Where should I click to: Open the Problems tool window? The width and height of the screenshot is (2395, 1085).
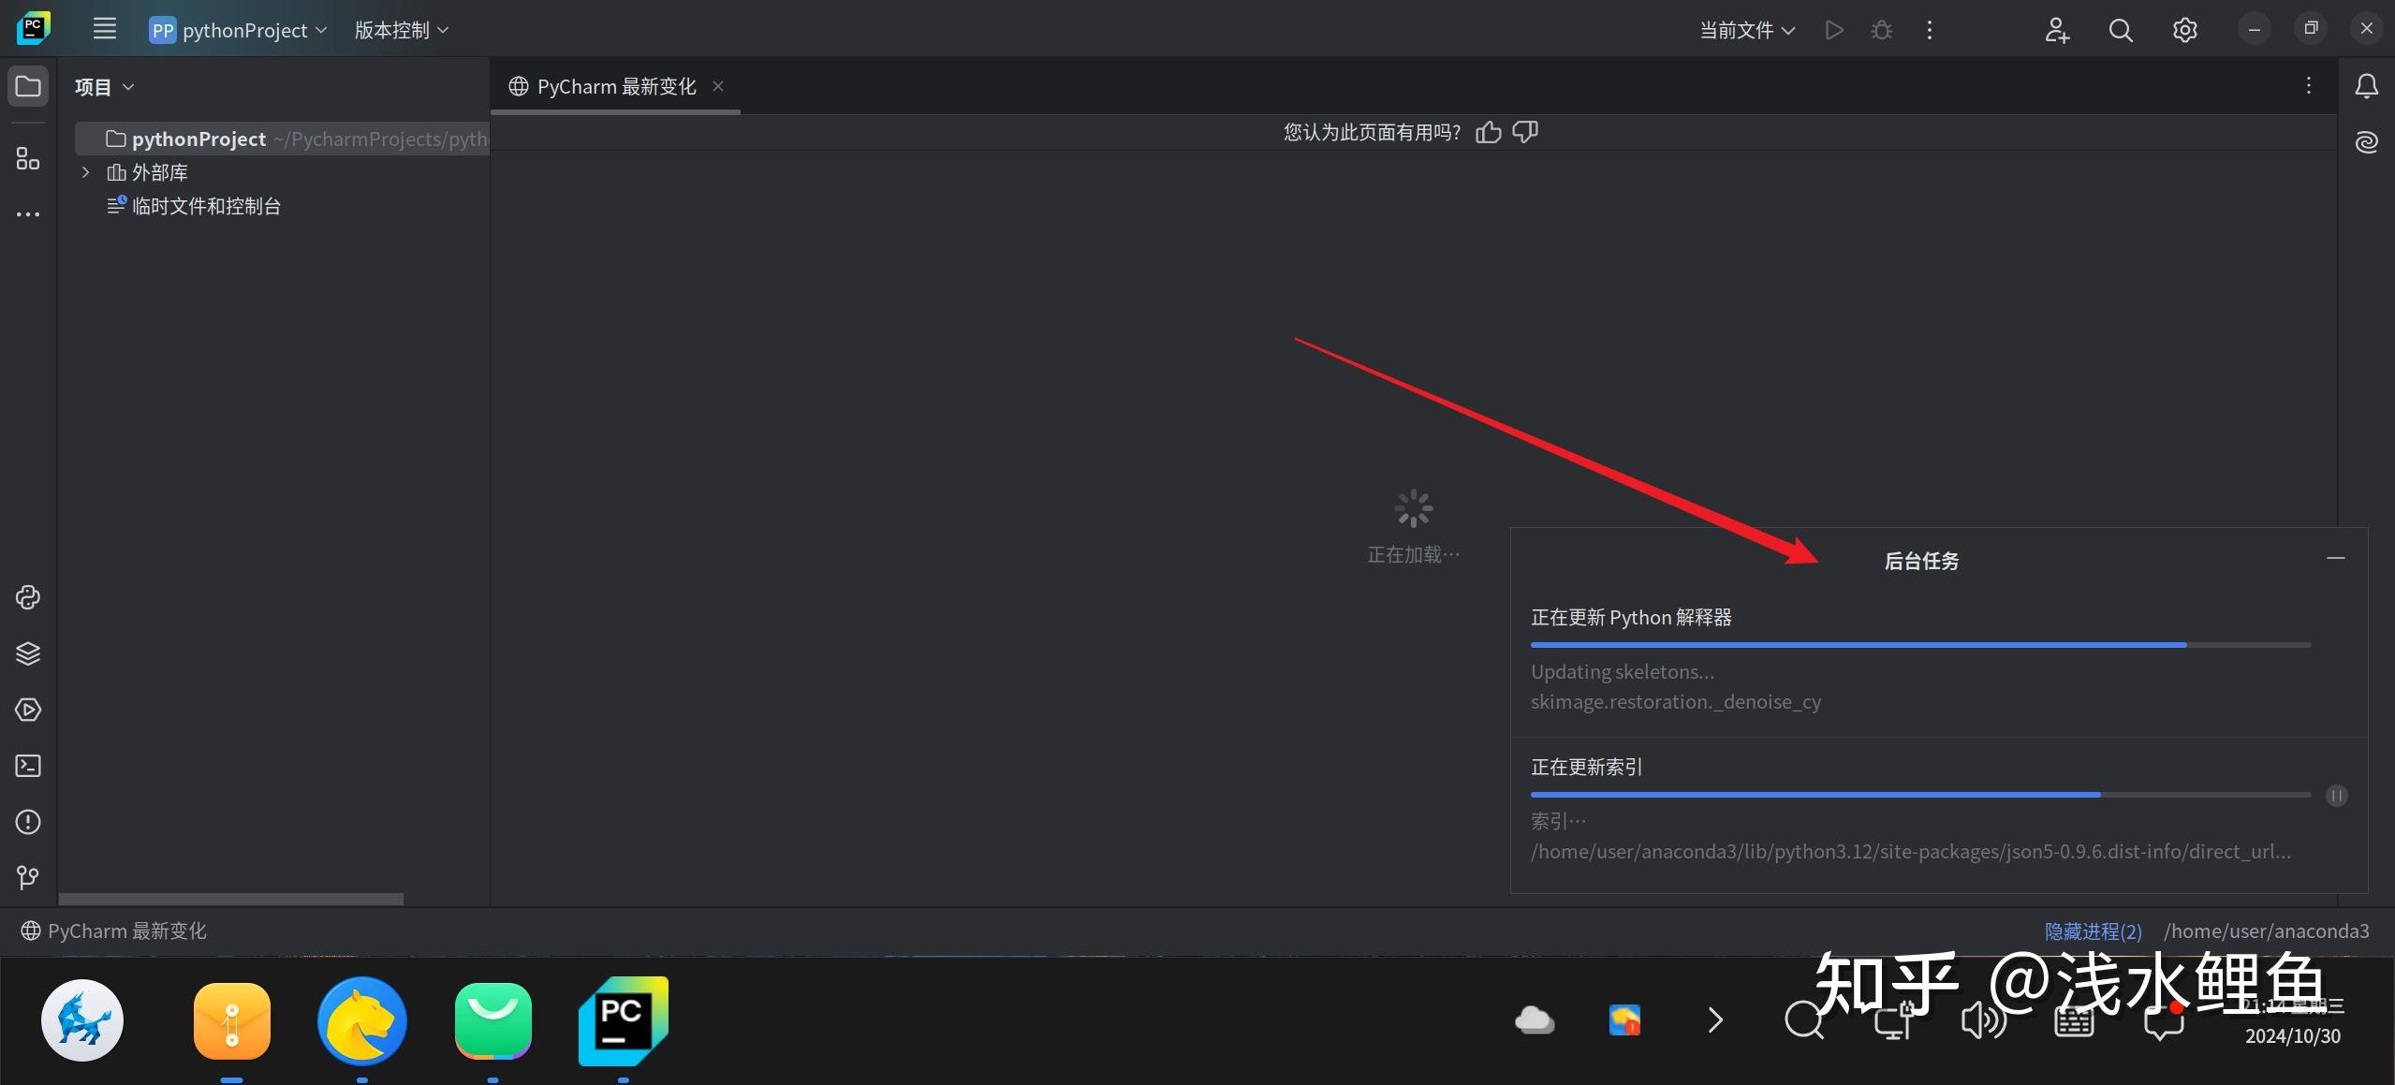28,822
